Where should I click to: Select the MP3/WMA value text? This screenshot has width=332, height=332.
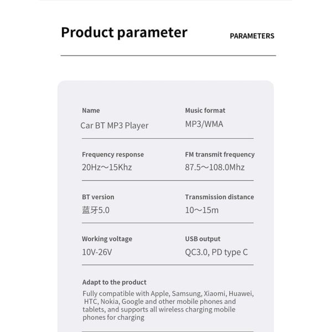tap(204, 124)
